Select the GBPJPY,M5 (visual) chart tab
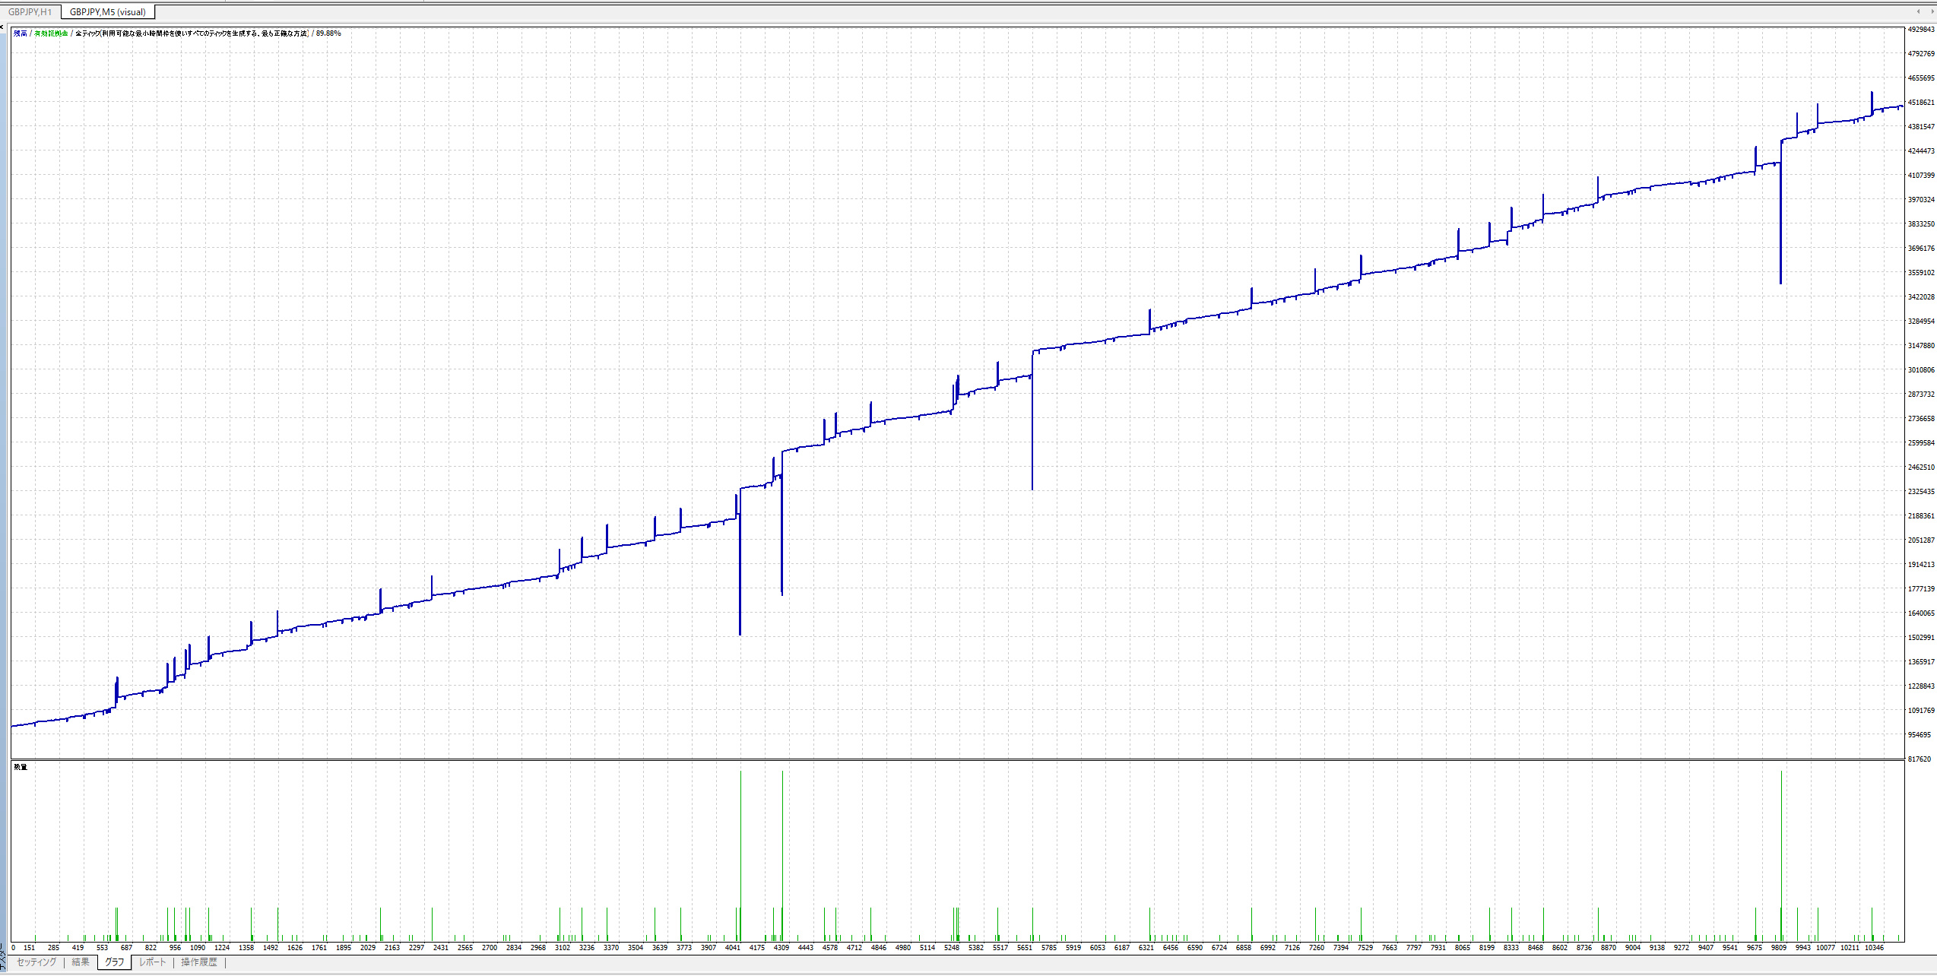The height and width of the screenshot is (976, 1937). pos(107,12)
